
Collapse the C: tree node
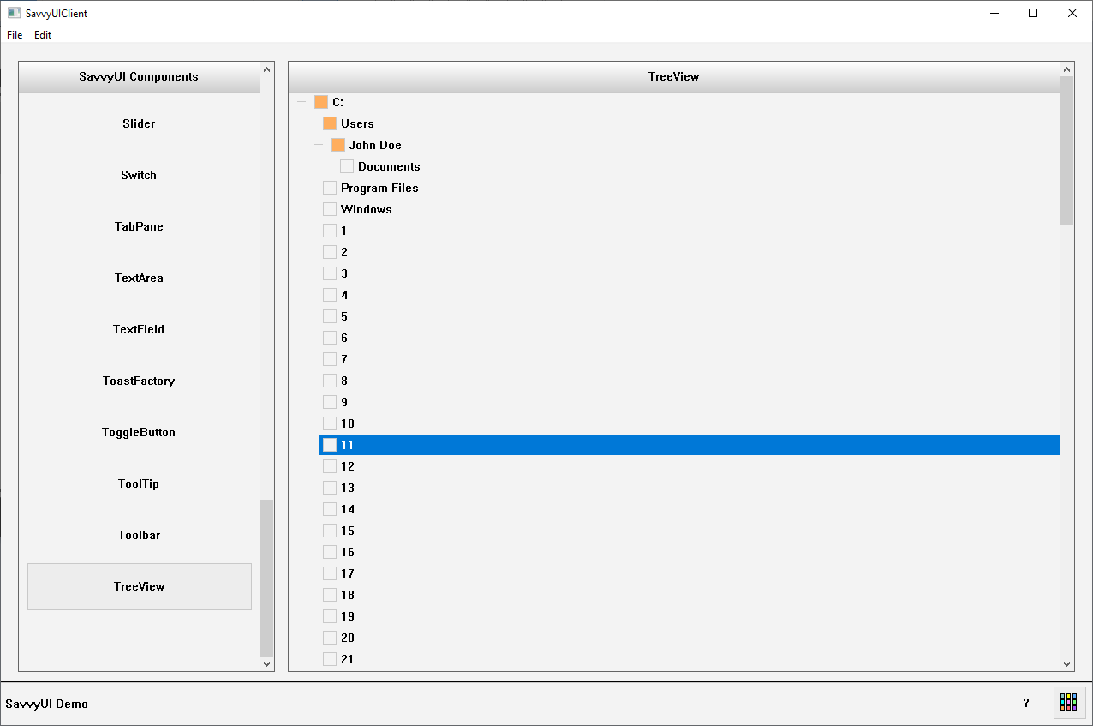tap(301, 102)
